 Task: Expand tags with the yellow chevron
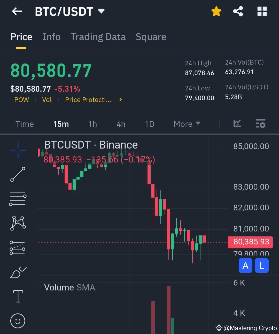[120, 99]
